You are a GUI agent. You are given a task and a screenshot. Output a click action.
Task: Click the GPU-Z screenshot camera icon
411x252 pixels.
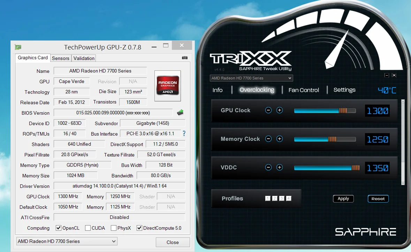185,58
